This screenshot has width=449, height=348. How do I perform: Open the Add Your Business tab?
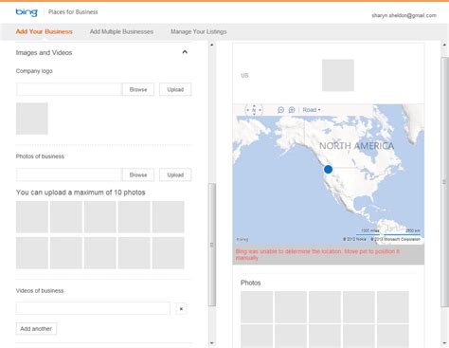point(45,31)
